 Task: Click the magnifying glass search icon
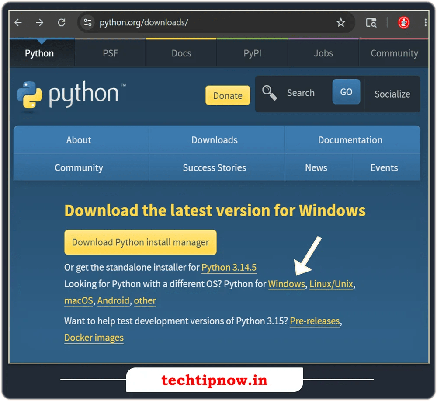click(269, 93)
